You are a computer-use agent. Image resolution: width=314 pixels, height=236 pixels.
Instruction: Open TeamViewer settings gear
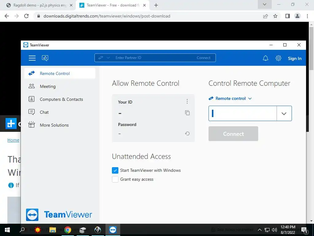(278, 58)
